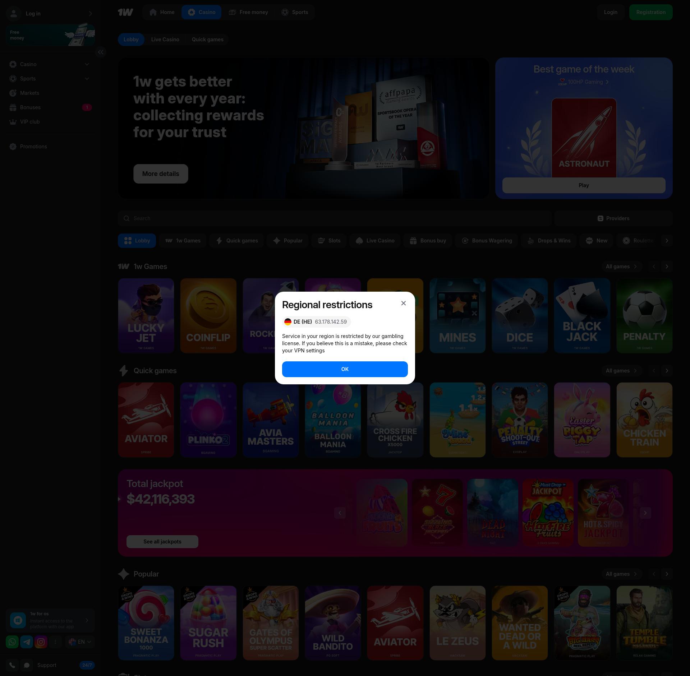Image resolution: width=690 pixels, height=676 pixels.
Task: Open WhatsApp contact icon
Action: tap(12, 642)
